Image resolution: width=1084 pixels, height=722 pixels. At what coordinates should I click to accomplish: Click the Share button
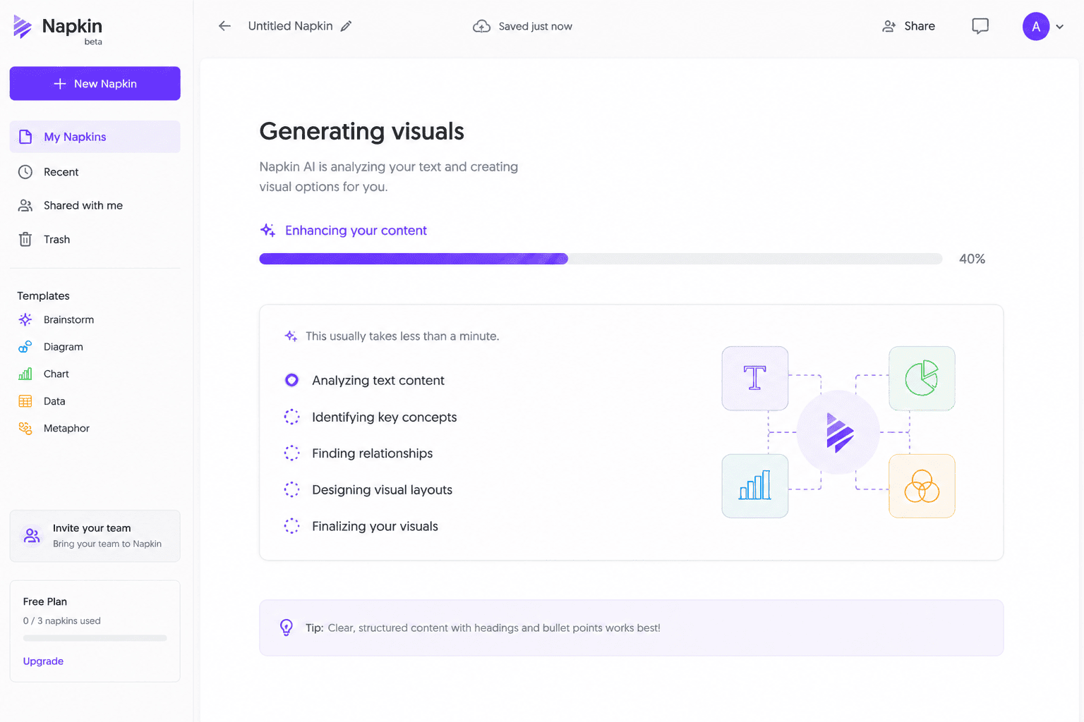click(908, 26)
